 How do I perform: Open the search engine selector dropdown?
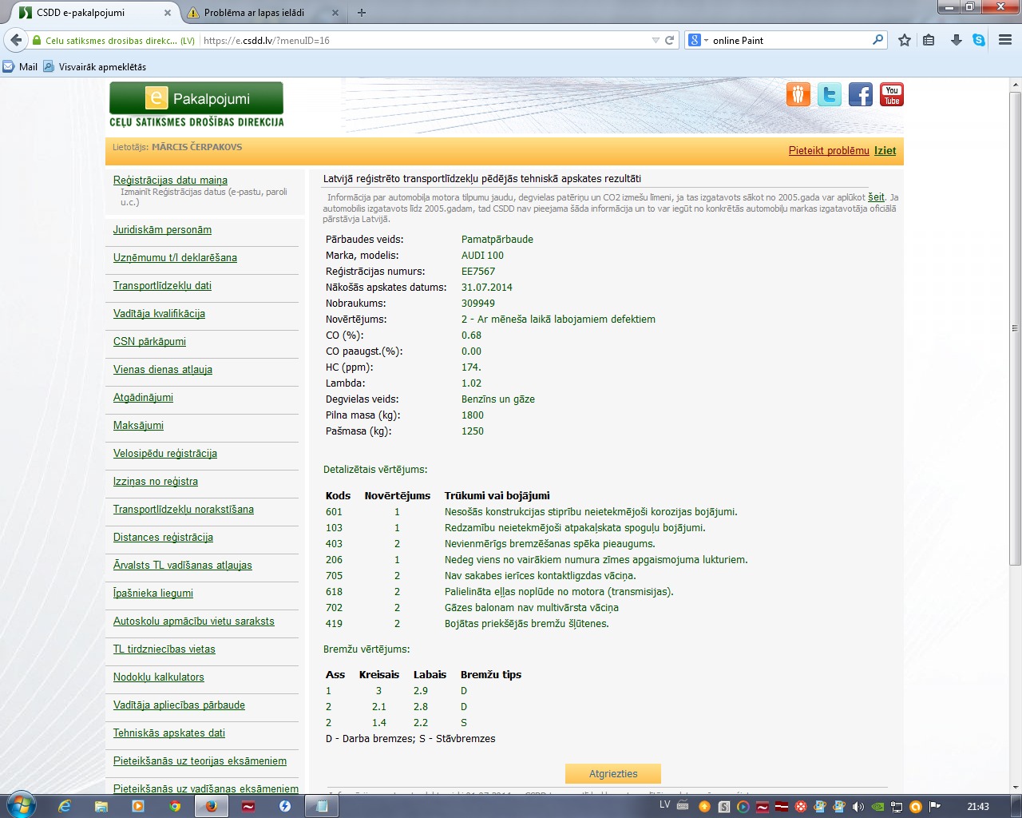698,40
